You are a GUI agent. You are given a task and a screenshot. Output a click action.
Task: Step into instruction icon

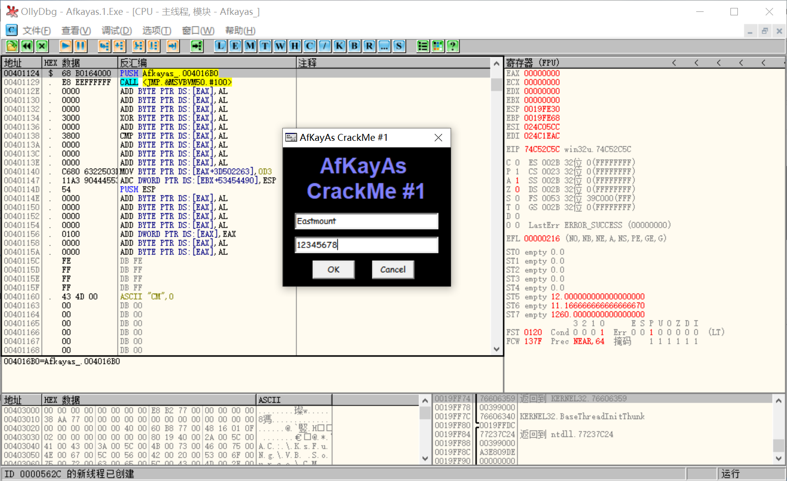click(x=104, y=46)
